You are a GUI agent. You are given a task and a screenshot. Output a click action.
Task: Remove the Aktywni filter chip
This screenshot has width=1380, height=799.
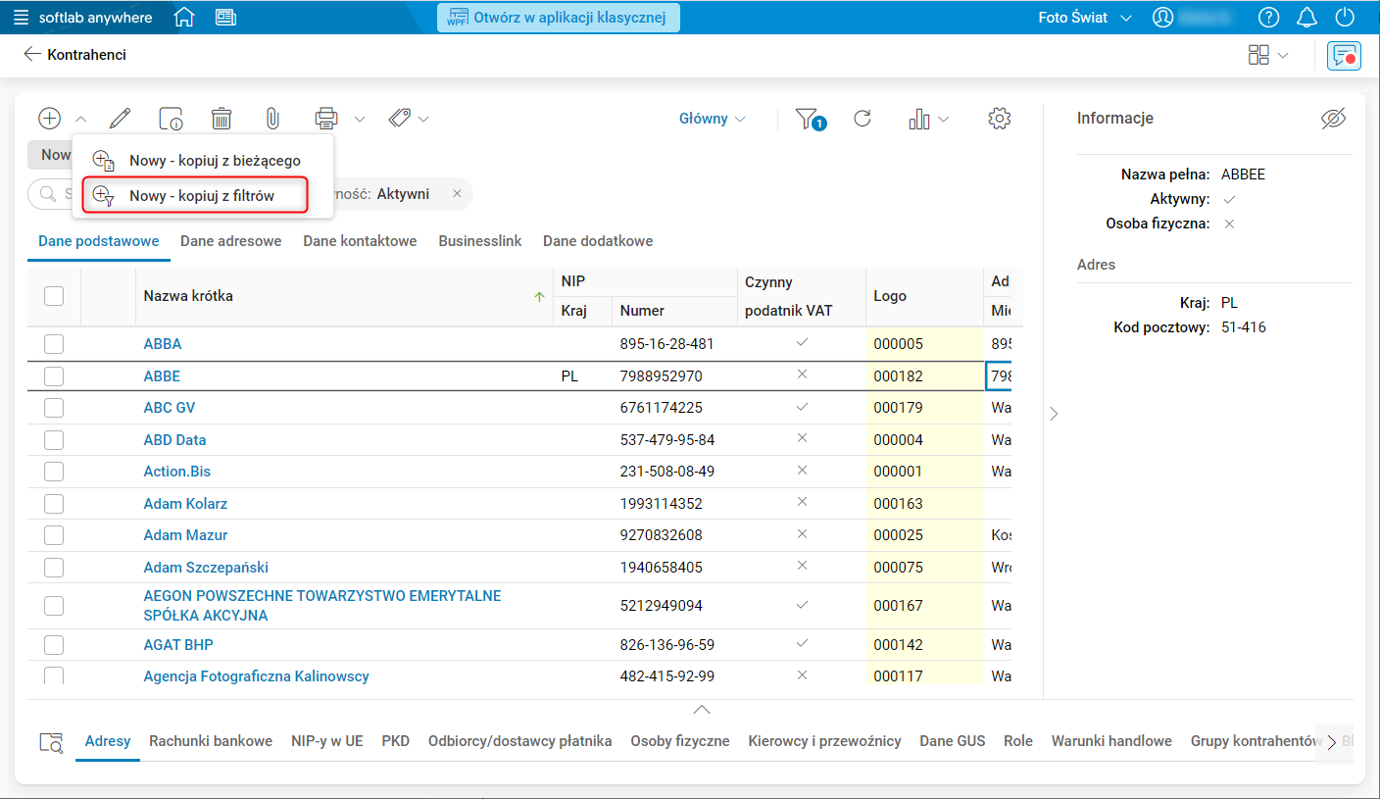pyautogui.click(x=457, y=194)
